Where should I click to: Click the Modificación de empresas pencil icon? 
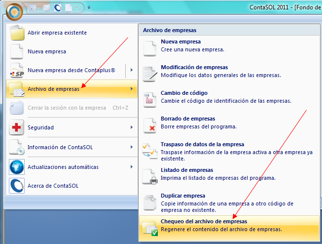point(149,74)
